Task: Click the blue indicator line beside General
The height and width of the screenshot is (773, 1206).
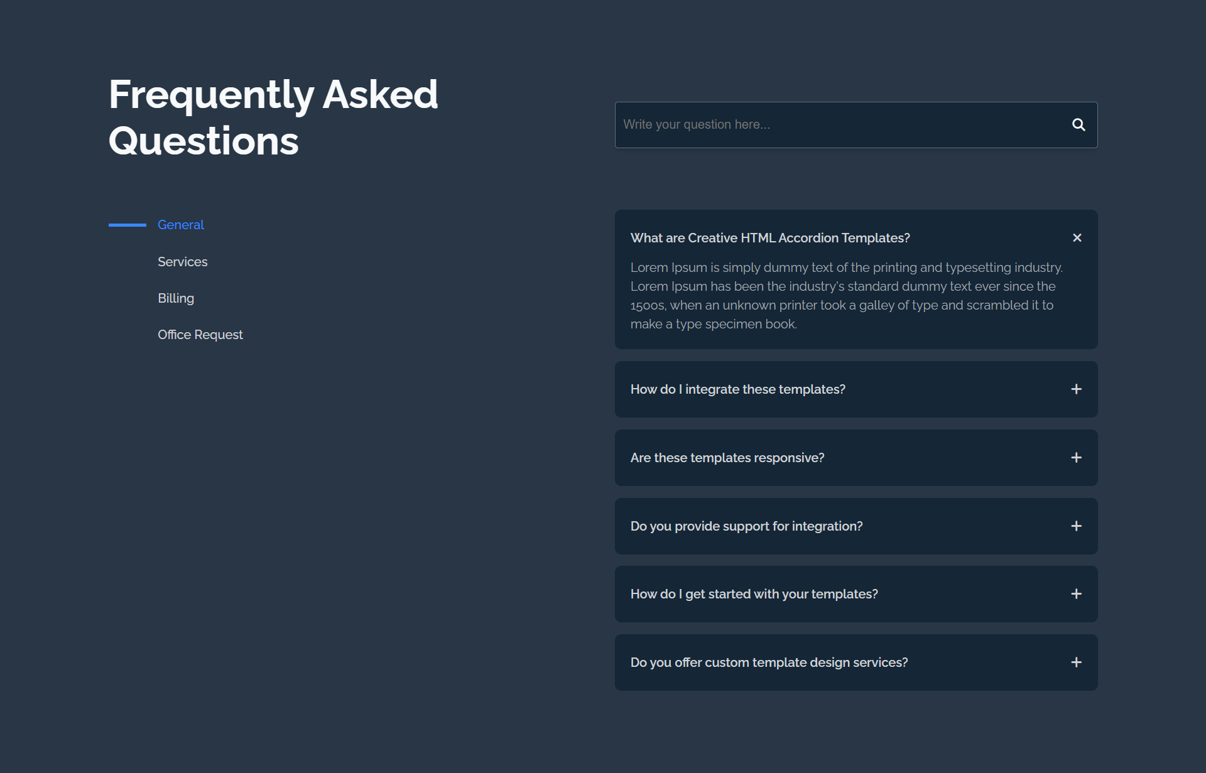Action: tap(127, 225)
